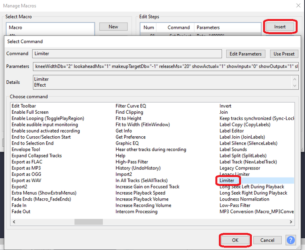Viewport: 305px width, 250px height.
Task: Click the blue help question mark icon
Action: 290,240
